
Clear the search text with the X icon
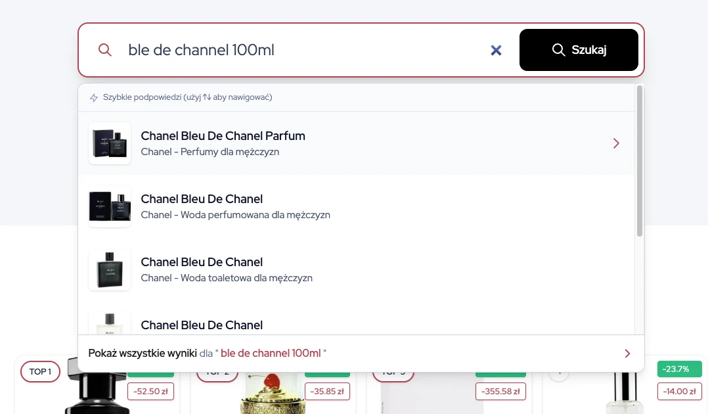pyautogui.click(x=496, y=50)
